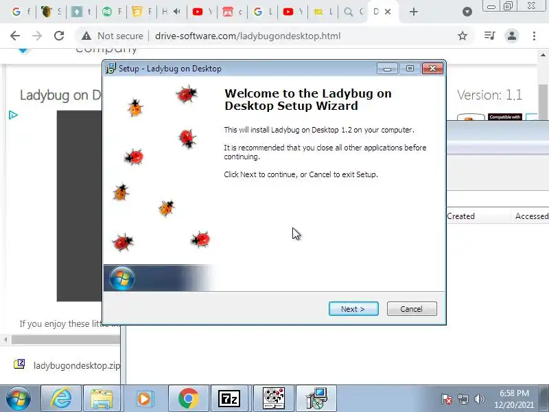This screenshot has width=549, height=412.
Task: Click the Ladybug on Desktop page heading
Action: (60, 95)
